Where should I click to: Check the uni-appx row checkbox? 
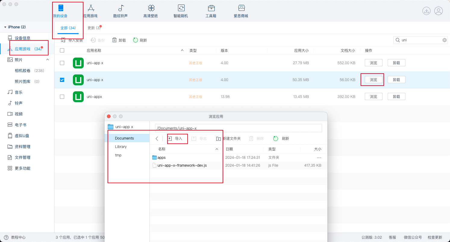point(62,97)
